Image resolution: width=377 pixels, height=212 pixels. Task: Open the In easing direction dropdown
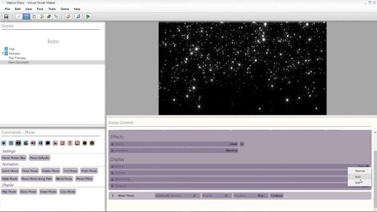tap(242, 144)
